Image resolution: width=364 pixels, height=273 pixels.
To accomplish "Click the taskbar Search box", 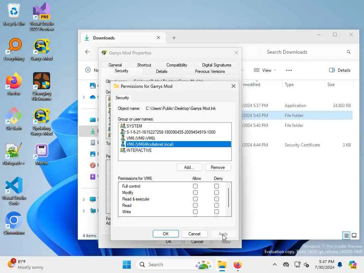I will tap(174, 264).
